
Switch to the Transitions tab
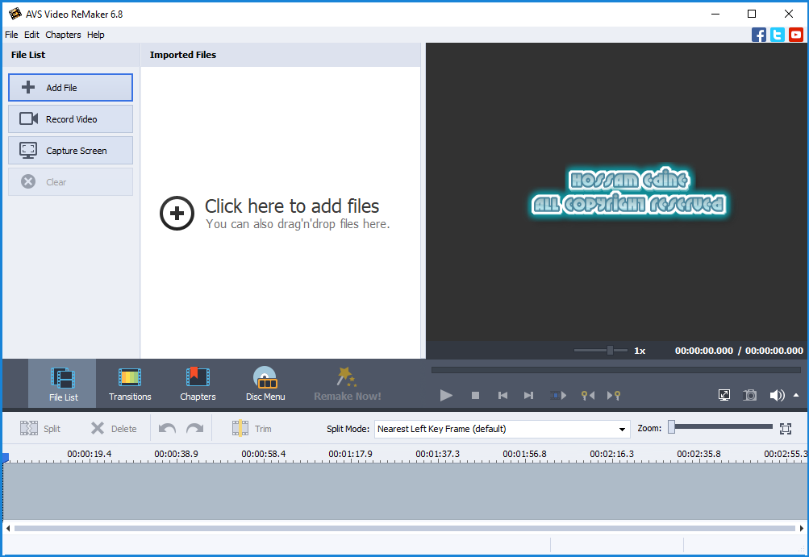(x=130, y=384)
